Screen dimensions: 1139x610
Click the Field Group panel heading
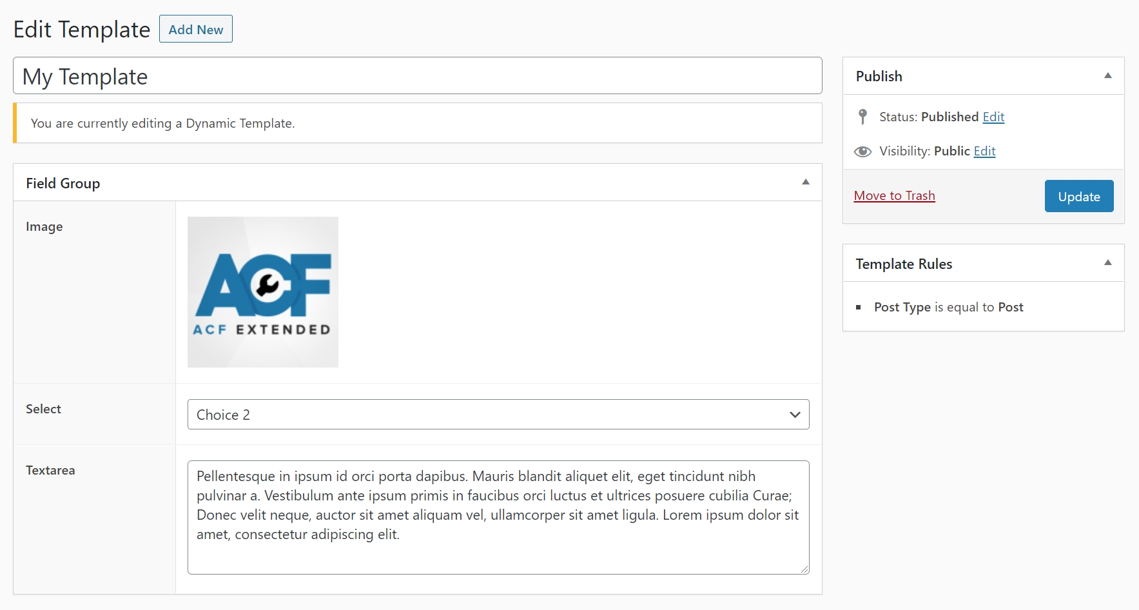coord(63,183)
